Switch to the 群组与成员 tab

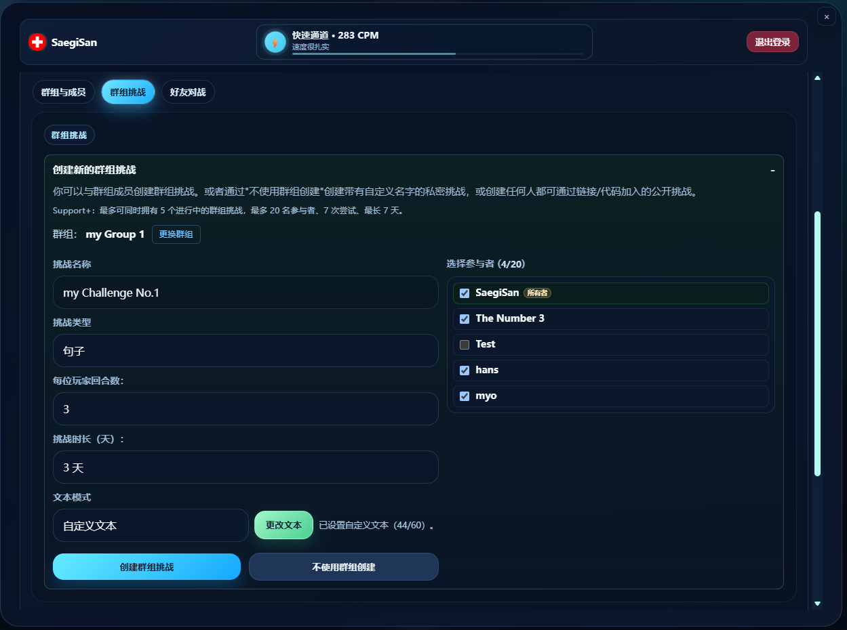(64, 92)
